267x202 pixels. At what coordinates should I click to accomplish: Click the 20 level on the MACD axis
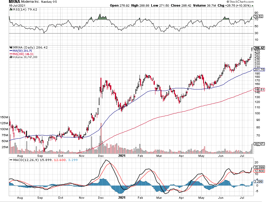click(256, 162)
